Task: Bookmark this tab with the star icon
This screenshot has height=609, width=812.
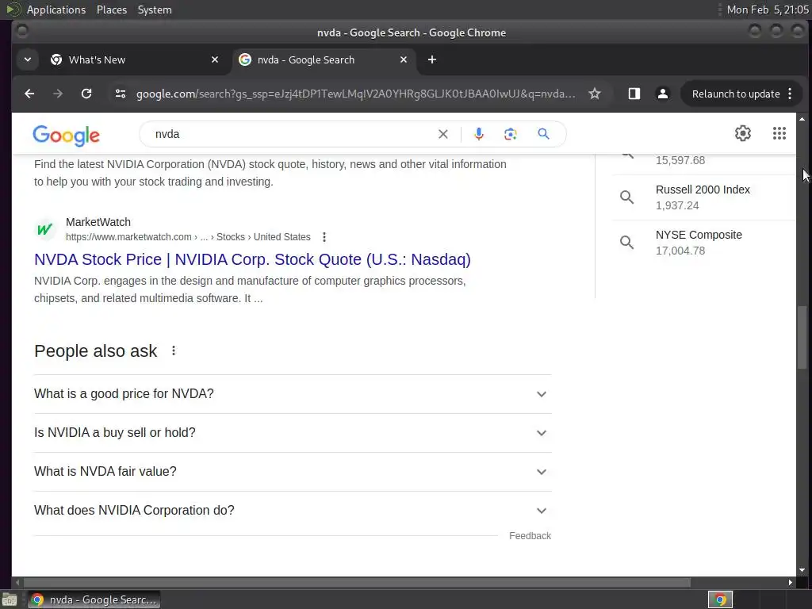Action: point(595,94)
